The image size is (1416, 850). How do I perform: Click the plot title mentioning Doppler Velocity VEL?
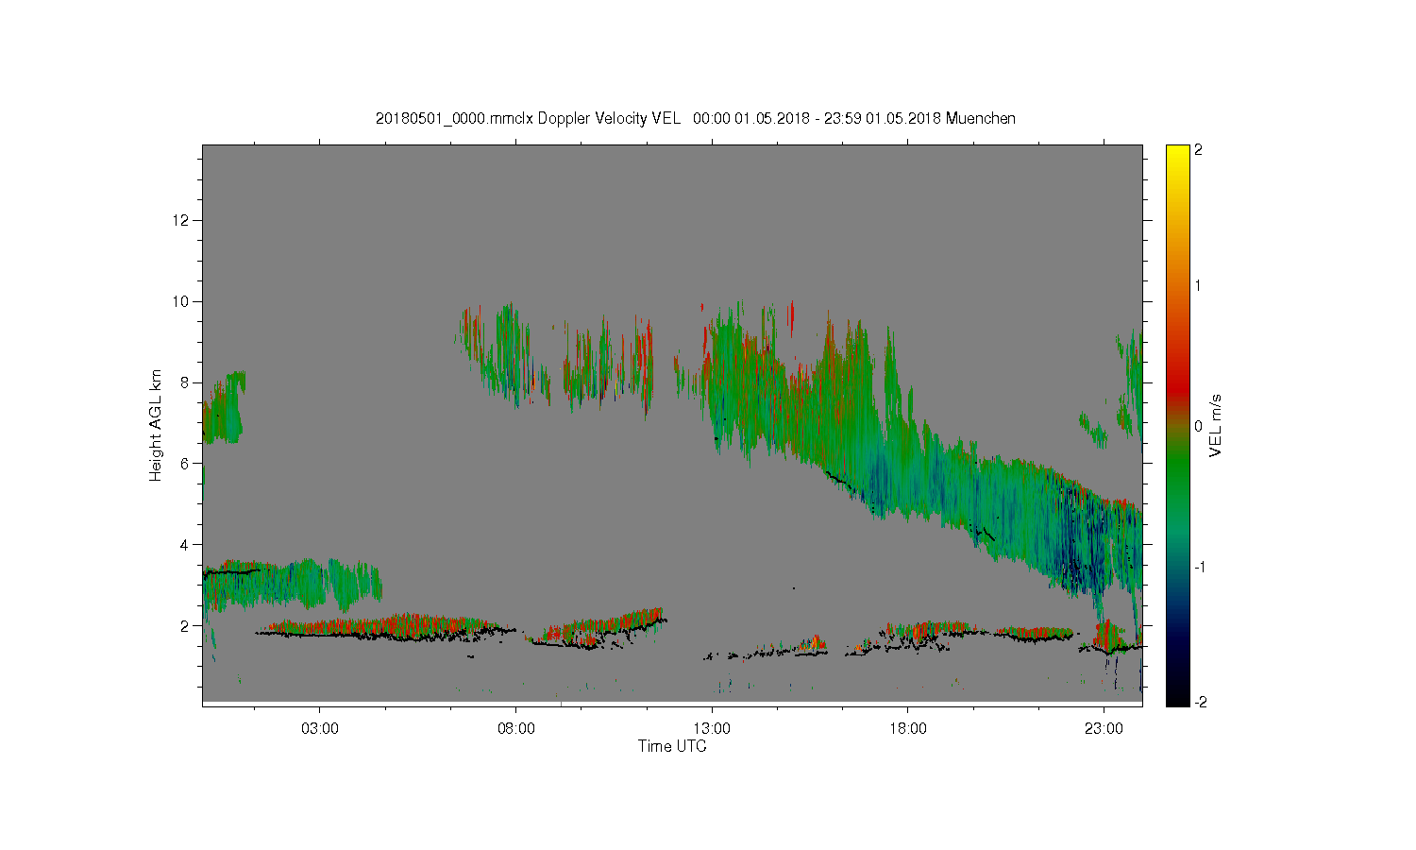[696, 118]
